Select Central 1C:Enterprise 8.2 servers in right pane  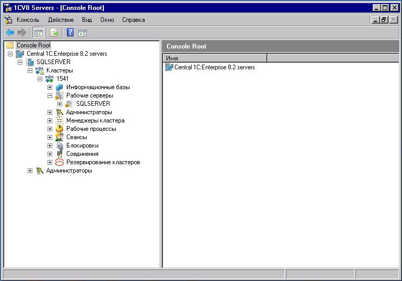click(x=214, y=67)
